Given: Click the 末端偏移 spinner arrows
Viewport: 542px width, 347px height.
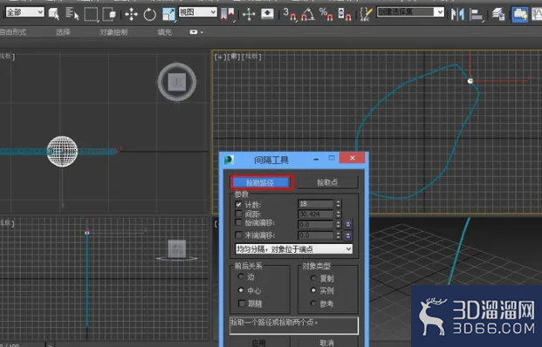Looking at the screenshot, I should click(x=339, y=235).
